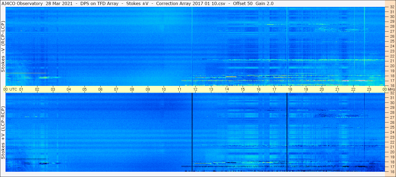Click 32 MHz label in Stokes -V panel
This screenshot has width=396, height=177.
[x=392, y=7]
